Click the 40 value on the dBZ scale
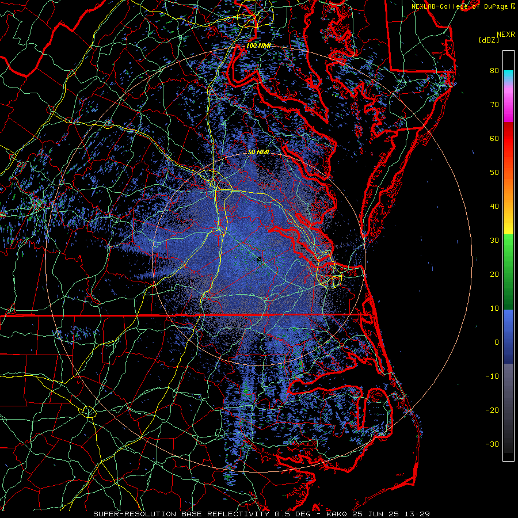518x518 pixels. (494, 207)
